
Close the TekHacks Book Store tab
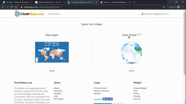click(64, 2)
